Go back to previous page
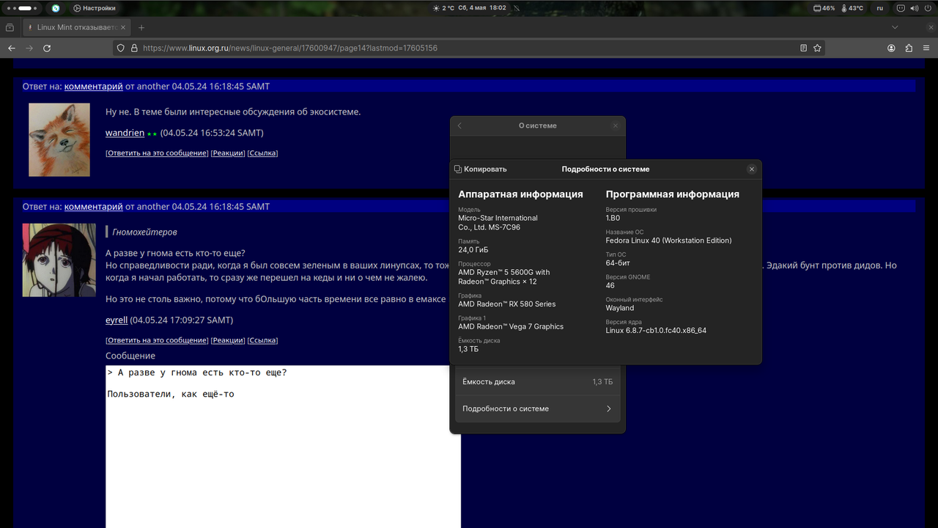The image size is (938, 528). 12,48
